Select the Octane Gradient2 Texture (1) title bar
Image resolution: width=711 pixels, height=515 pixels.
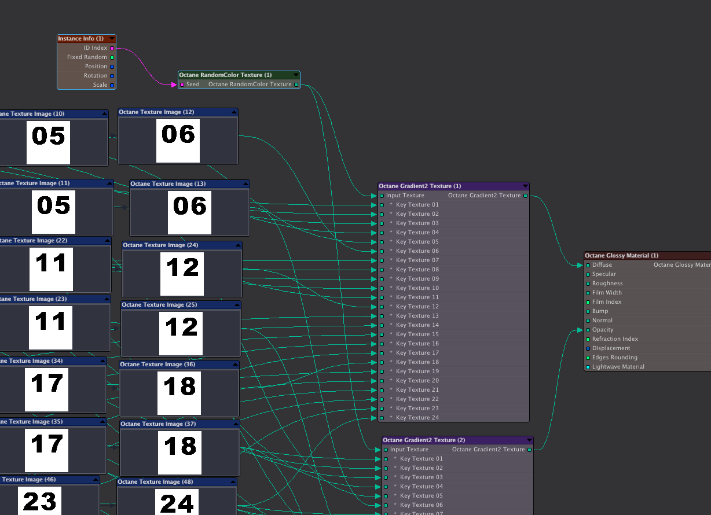453,186
